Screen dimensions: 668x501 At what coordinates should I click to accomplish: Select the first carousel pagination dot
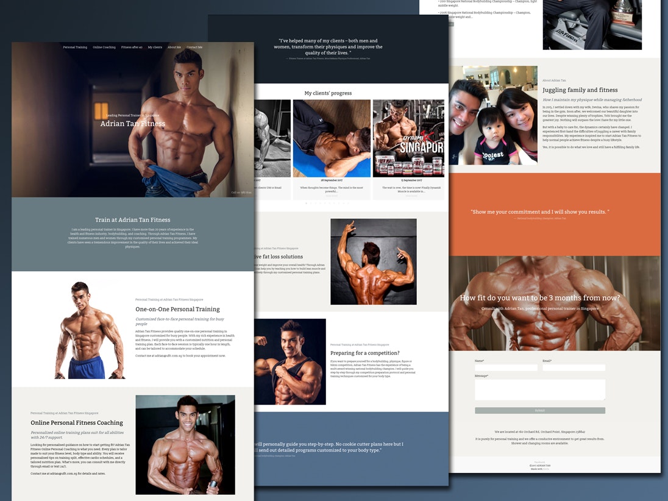[307, 203]
